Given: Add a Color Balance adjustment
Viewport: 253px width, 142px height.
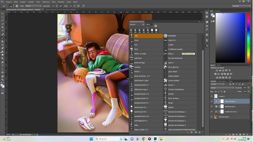Looking at the screenshot, I should click(x=218, y=74).
